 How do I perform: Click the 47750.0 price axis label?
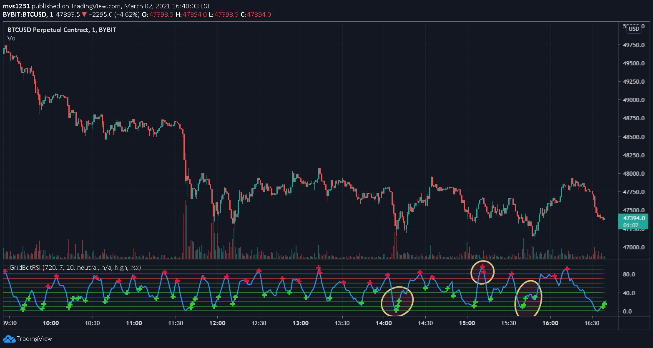(634, 192)
